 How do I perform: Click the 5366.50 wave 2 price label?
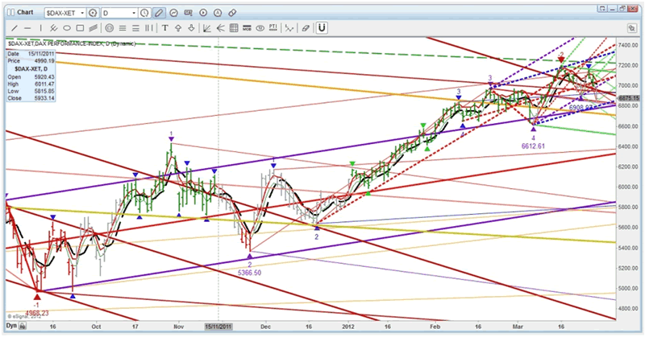[x=249, y=273]
